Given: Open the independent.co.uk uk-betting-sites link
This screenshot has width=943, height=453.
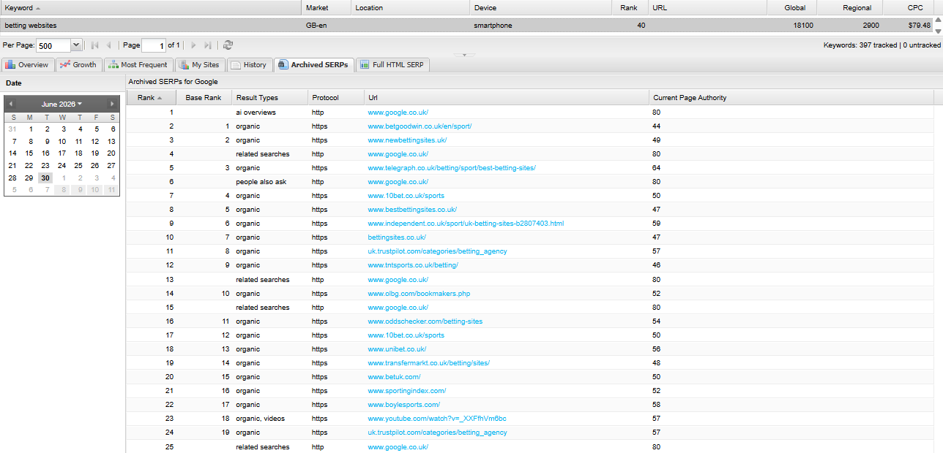Looking at the screenshot, I should pos(466,224).
